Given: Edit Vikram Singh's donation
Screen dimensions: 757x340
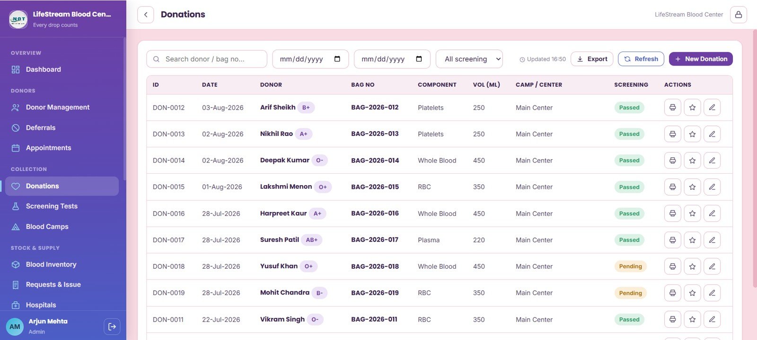Looking at the screenshot, I should point(712,319).
